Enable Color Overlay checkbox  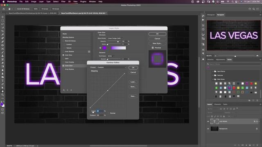click(63, 62)
